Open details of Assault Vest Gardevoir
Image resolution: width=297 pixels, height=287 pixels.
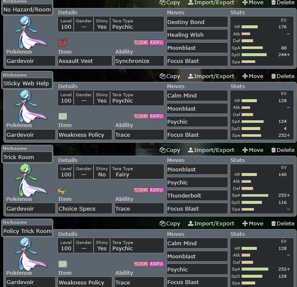[x=111, y=24]
